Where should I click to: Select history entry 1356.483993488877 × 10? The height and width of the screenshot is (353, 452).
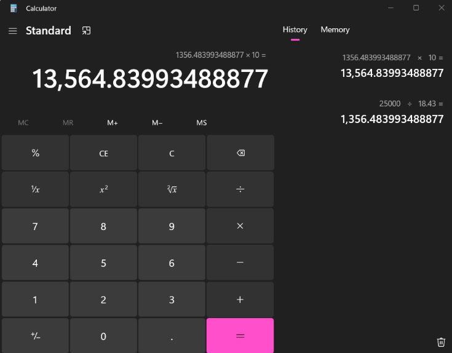(392, 66)
